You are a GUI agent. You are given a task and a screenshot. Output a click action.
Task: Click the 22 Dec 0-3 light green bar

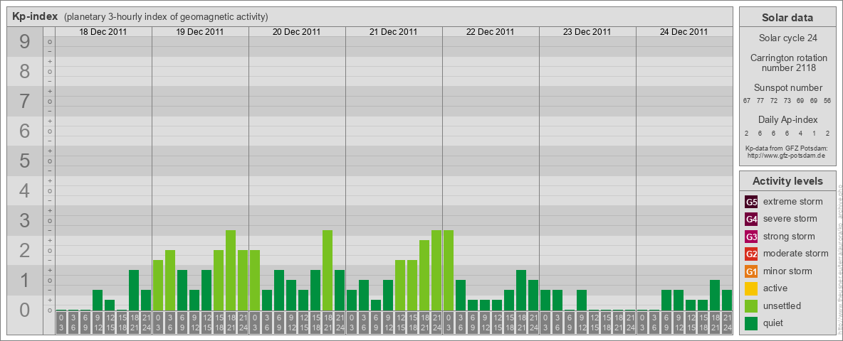(x=449, y=270)
